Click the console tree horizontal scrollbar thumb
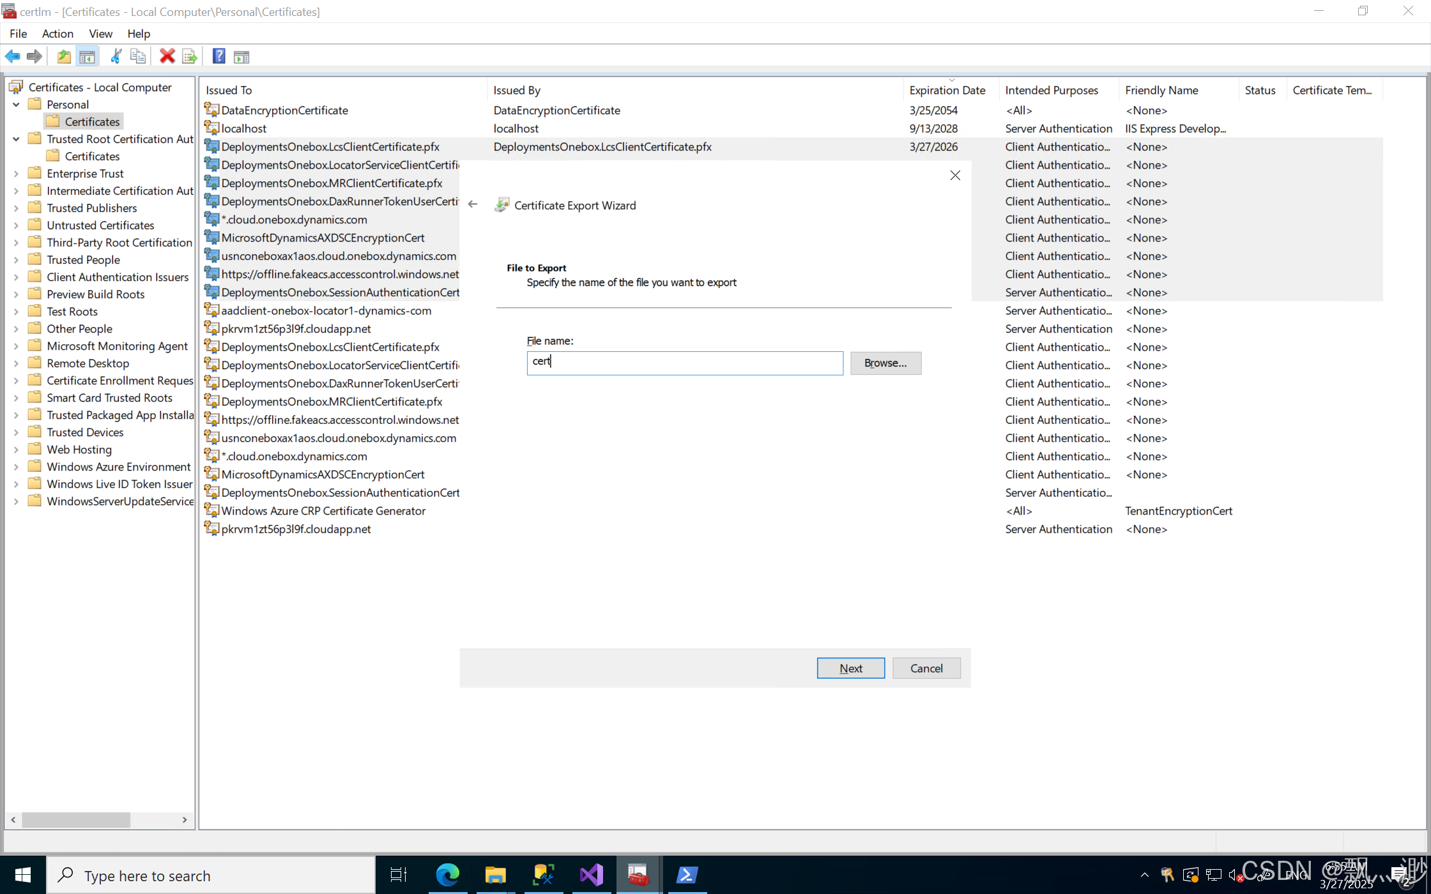Image resolution: width=1431 pixels, height=894 pixels. pyautogui.click(x=75, y=819)
